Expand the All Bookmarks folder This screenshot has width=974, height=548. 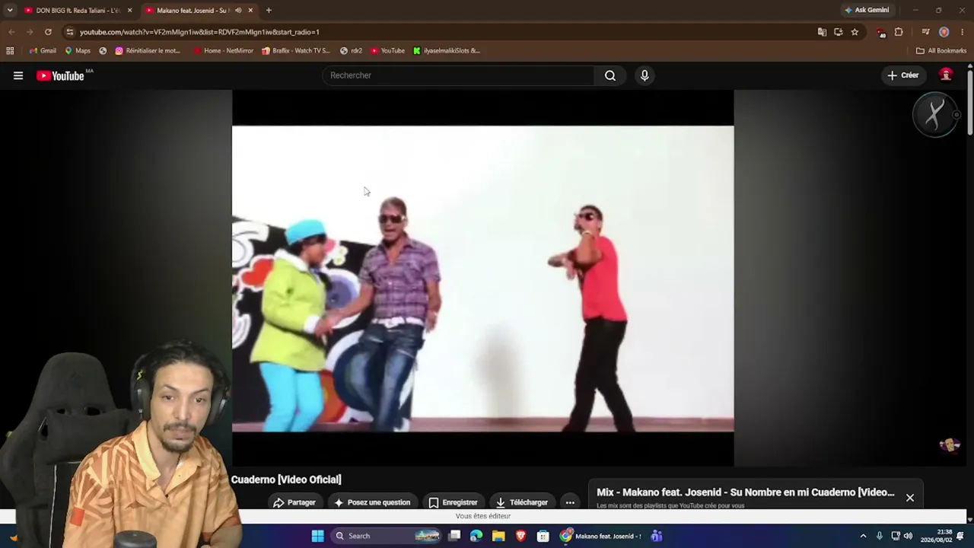[941, 51]
